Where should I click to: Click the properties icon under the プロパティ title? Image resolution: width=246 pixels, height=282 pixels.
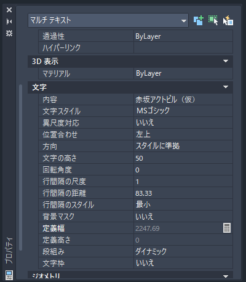(x=9, y=275)
